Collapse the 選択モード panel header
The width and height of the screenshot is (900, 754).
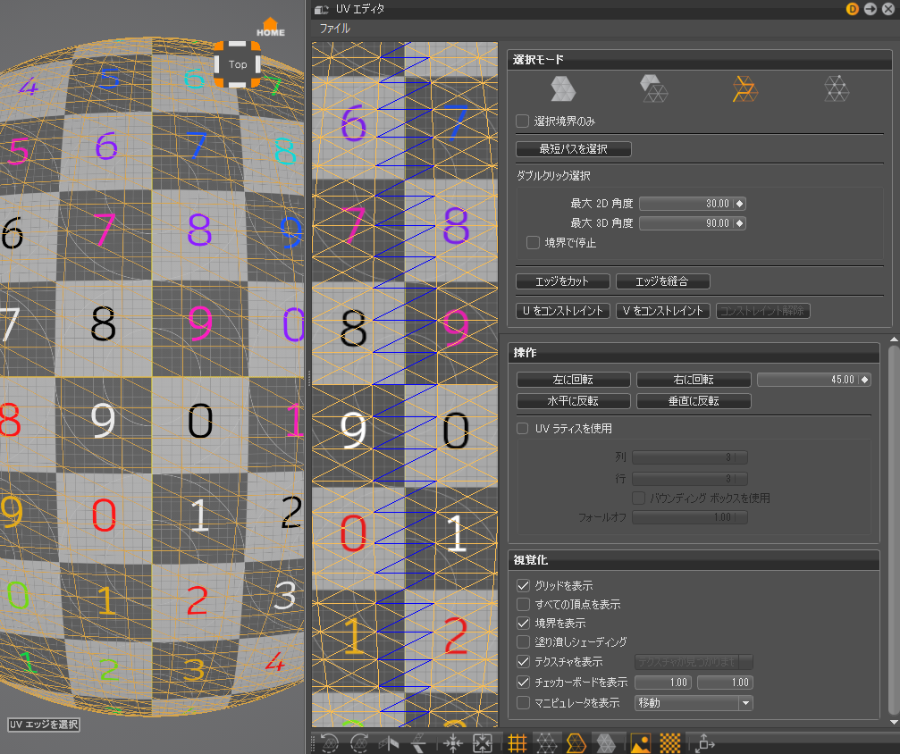click(699, 60)
